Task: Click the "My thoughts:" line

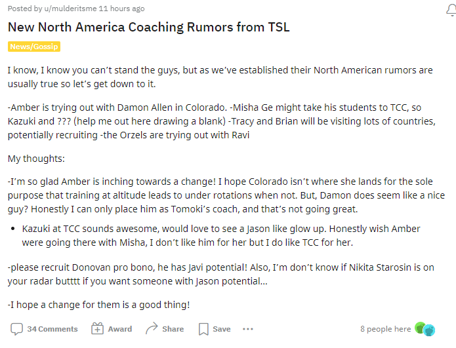Action: pos(35,158)
